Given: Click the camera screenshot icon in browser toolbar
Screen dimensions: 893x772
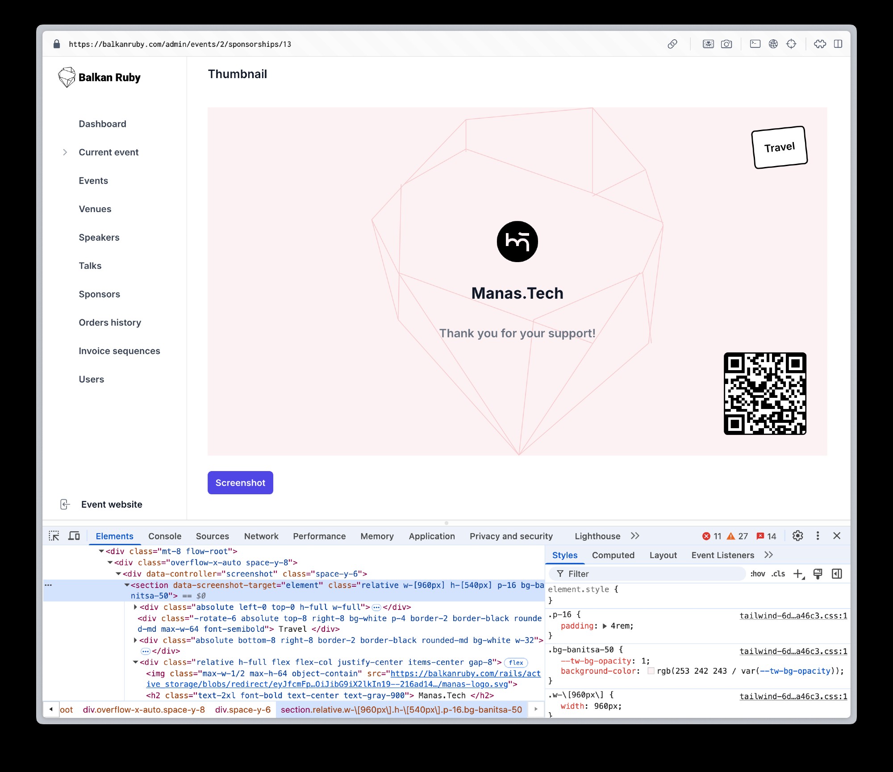Looking at the screenshot, I should click(x=726, y=44).
